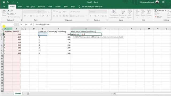The image size is (171, 96).
Task: Click Merge & Center button
Action: click(x=77, y=16)
